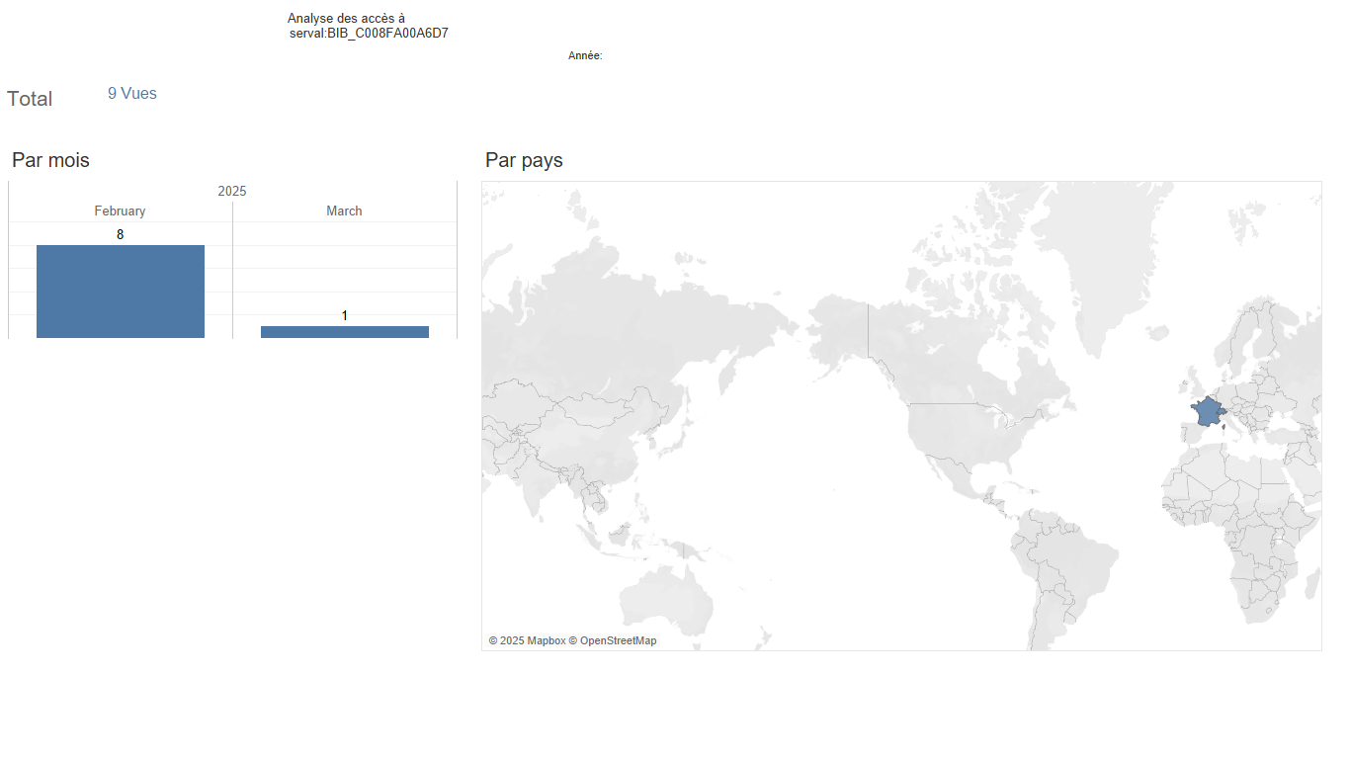Viewport: 1350px width, 759px height.
Task: Click the 'Par pays' heading
Action: click(x=524, y=160)
